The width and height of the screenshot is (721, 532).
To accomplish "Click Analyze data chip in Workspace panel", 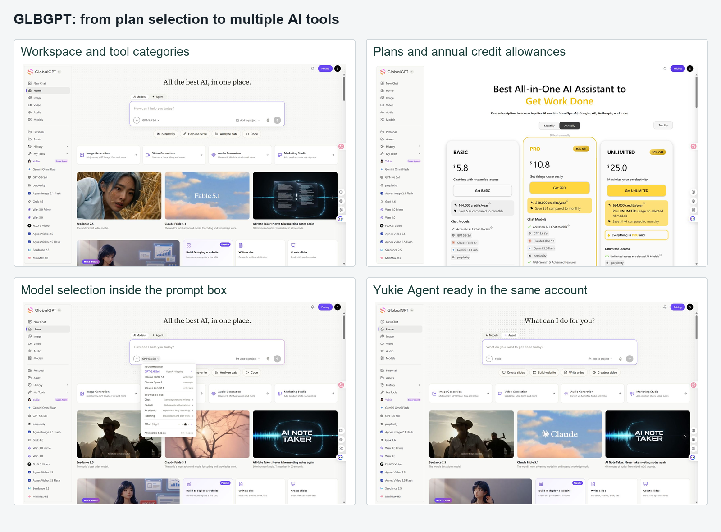I will point(226,134).
